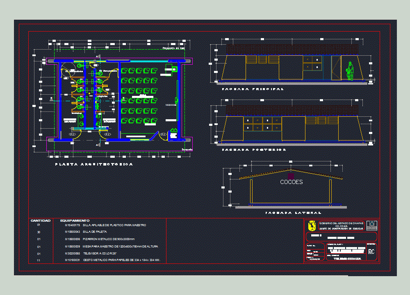
Task: Select the roof ridge line in Fachada Lateral
Action: coord(290,169)
